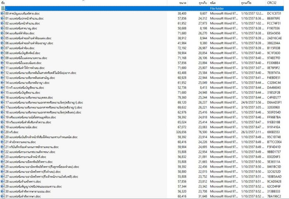Click the Word icon next to file 06
The height and width of the screenshot is (199, 289).
click(3, 43)
